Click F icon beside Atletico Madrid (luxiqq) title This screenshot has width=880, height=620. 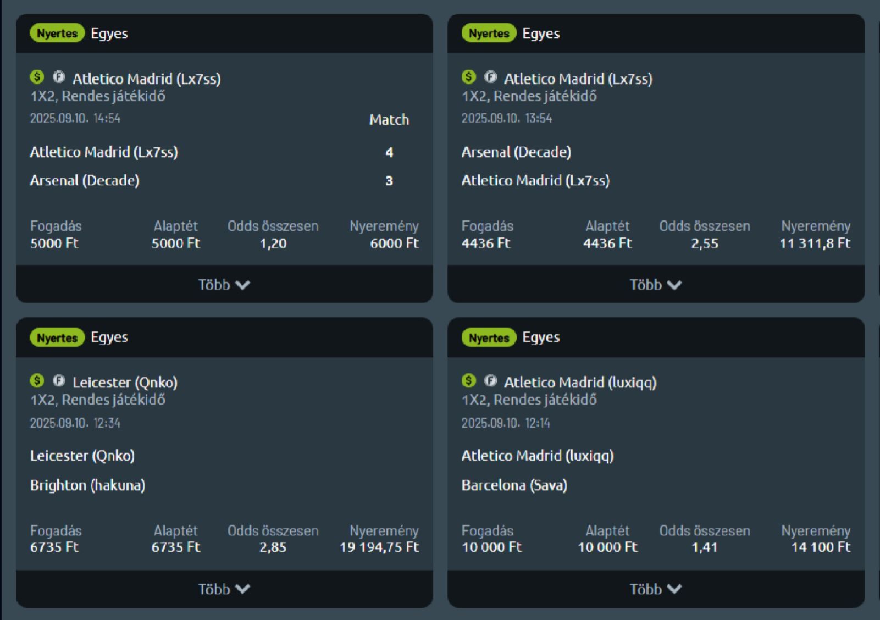pyautogui.click(x=491, y=380)
